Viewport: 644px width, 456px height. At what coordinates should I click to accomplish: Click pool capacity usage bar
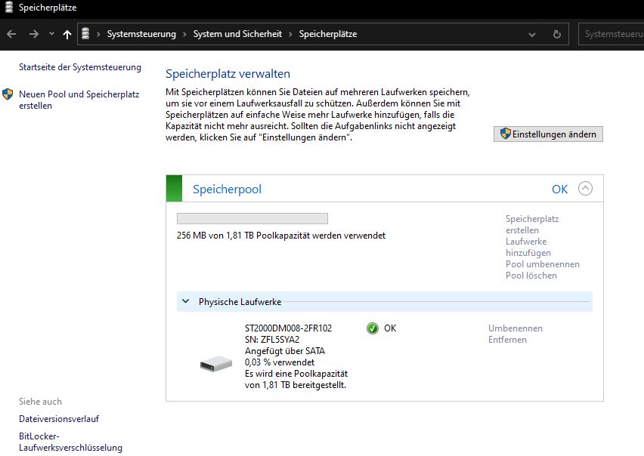pos(252,219)
